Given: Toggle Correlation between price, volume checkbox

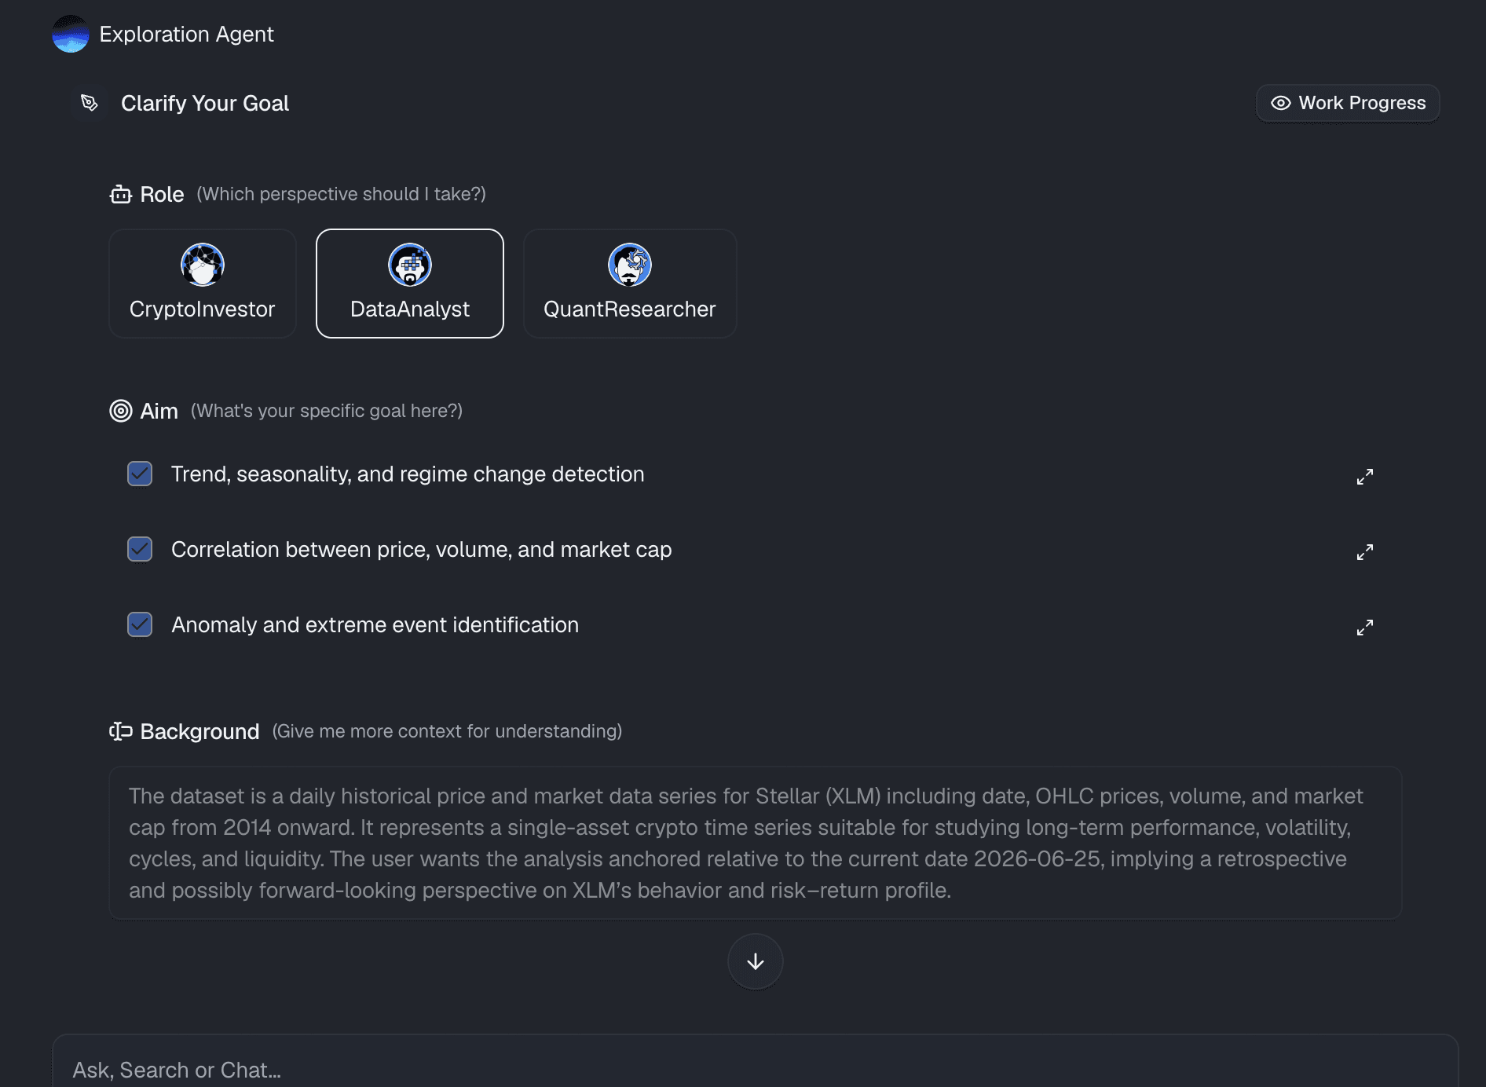Looking at the screenshot, I should (140, 549).
